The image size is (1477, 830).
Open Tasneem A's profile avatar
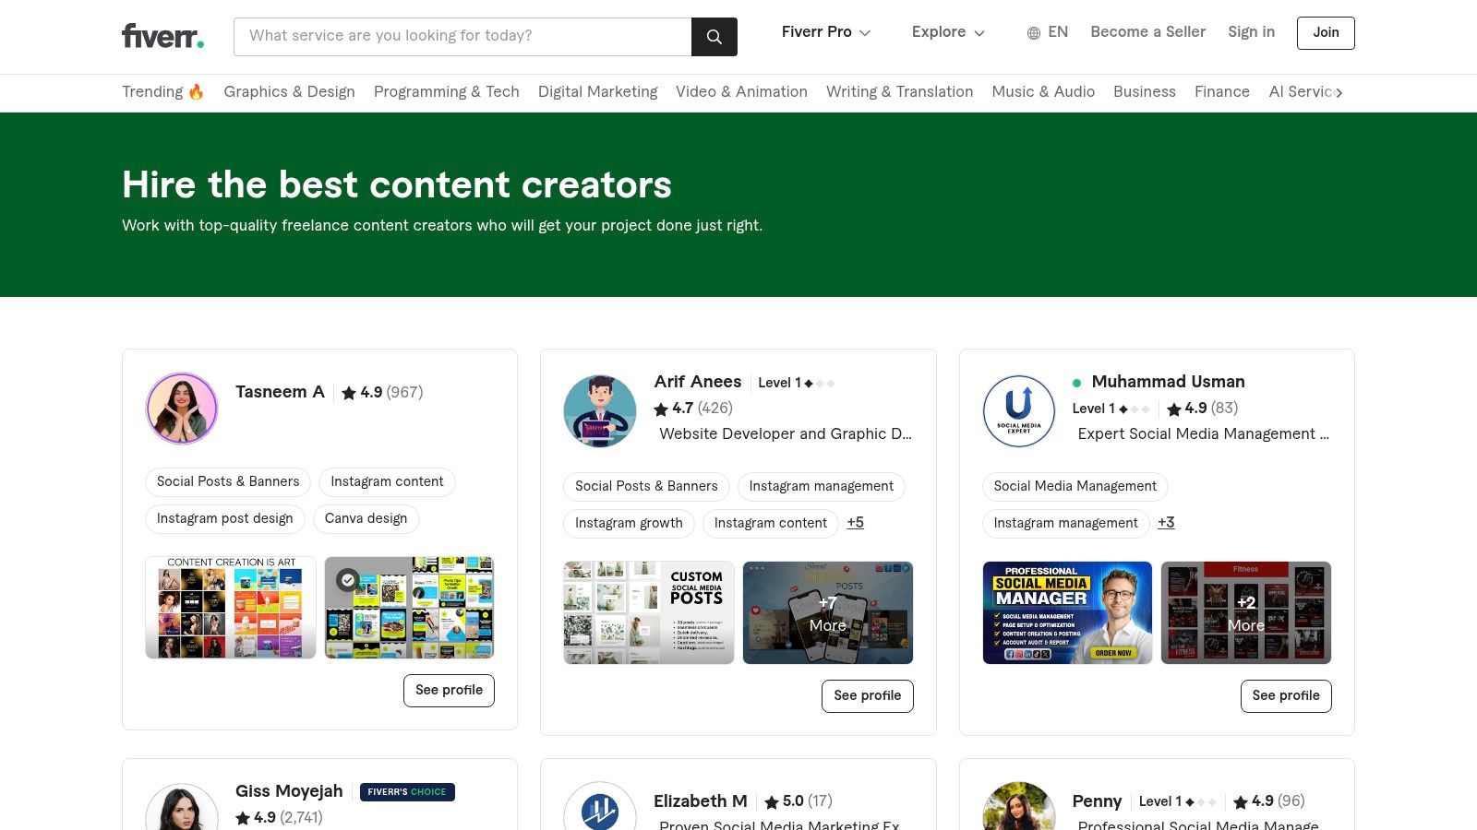tap(182, 409)
